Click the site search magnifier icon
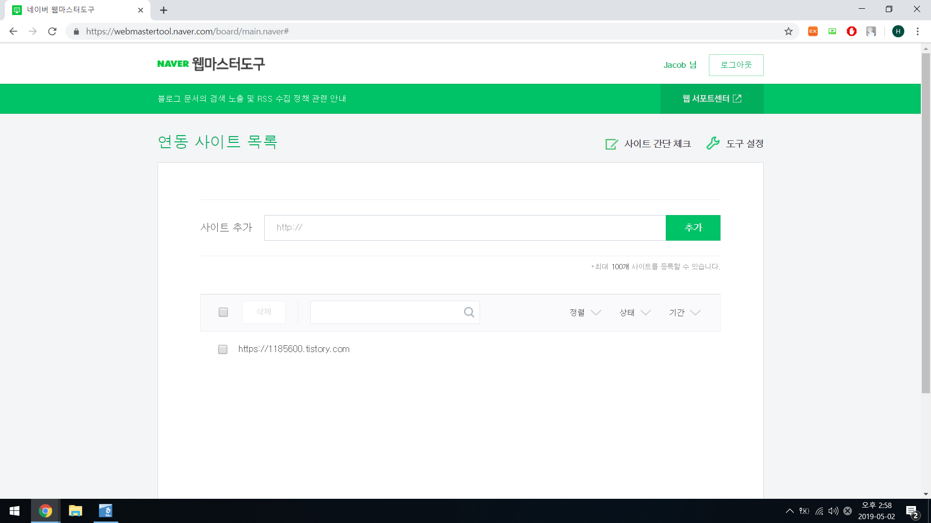 point(469,312)
